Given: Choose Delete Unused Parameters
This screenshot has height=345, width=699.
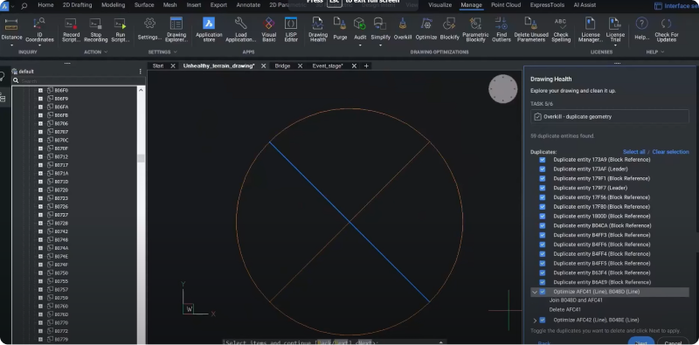Looking at the screenshot, I should [x=529, y=24].
